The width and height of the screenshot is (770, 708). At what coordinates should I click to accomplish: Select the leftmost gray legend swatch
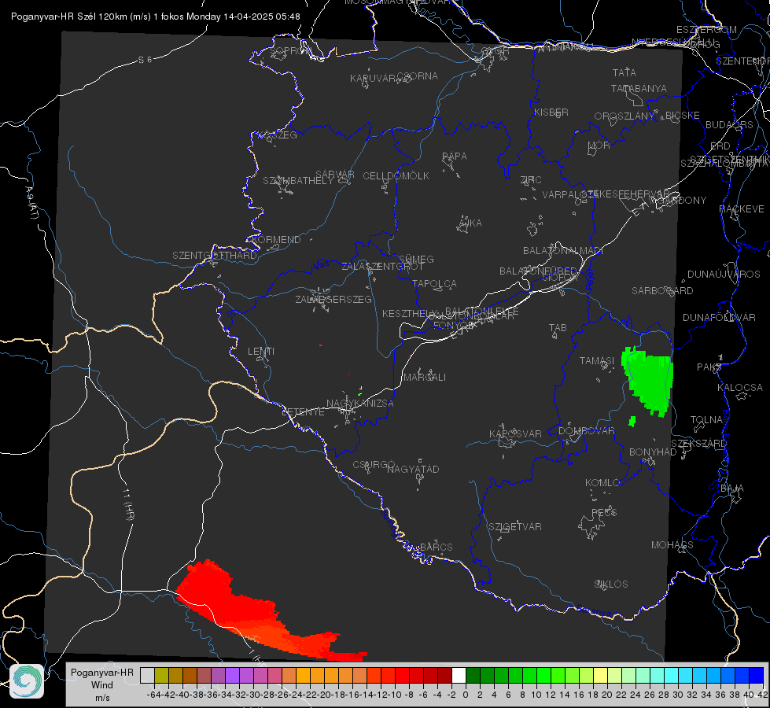[147, 676]
